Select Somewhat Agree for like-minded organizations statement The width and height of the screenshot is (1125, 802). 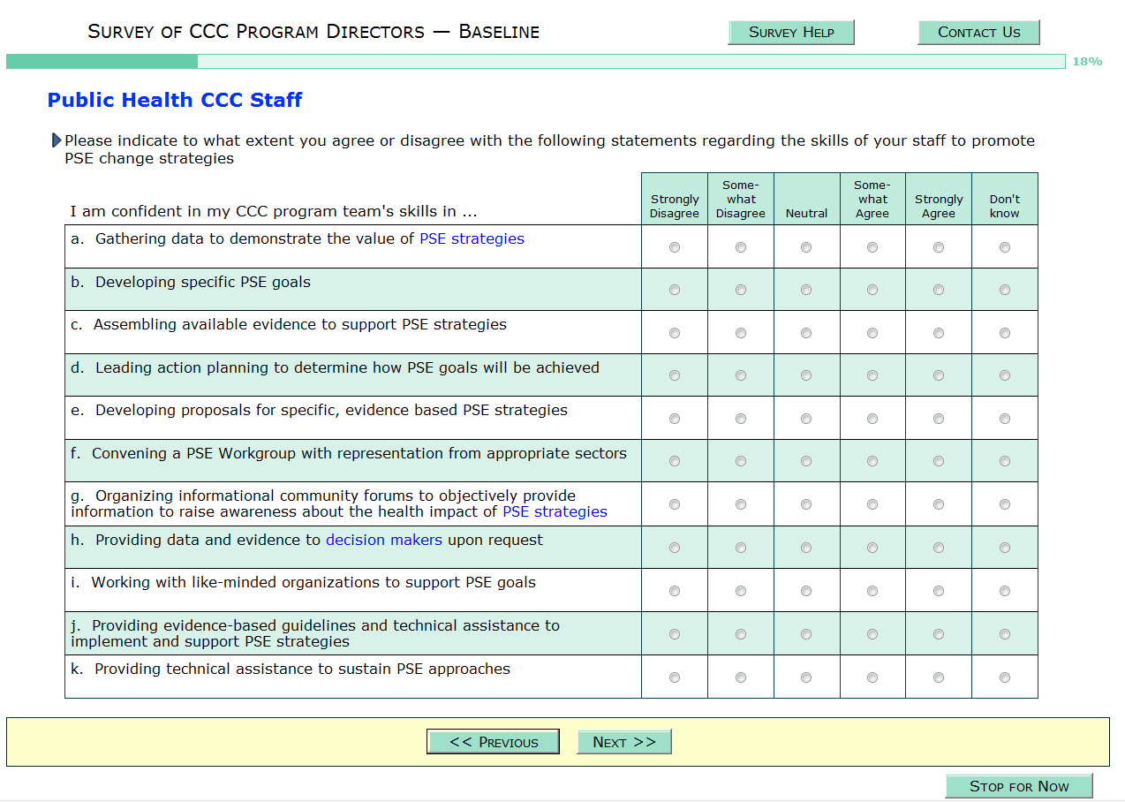tap(872, 591)
